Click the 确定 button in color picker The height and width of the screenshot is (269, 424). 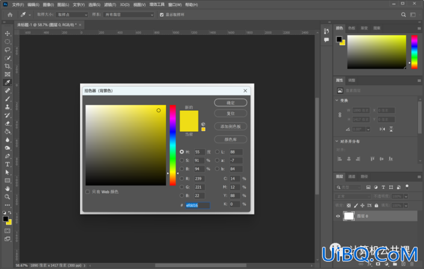[x=230, y=103]
